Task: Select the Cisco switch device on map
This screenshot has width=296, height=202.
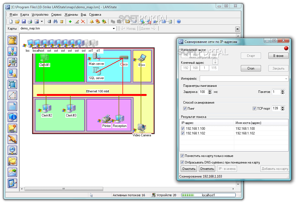Action: click(x=124, y=60)
